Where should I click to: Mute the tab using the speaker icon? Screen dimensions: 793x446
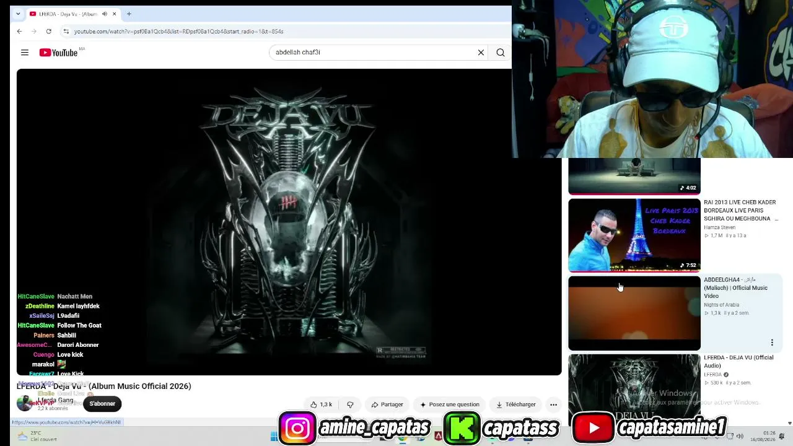pos(104,14)
